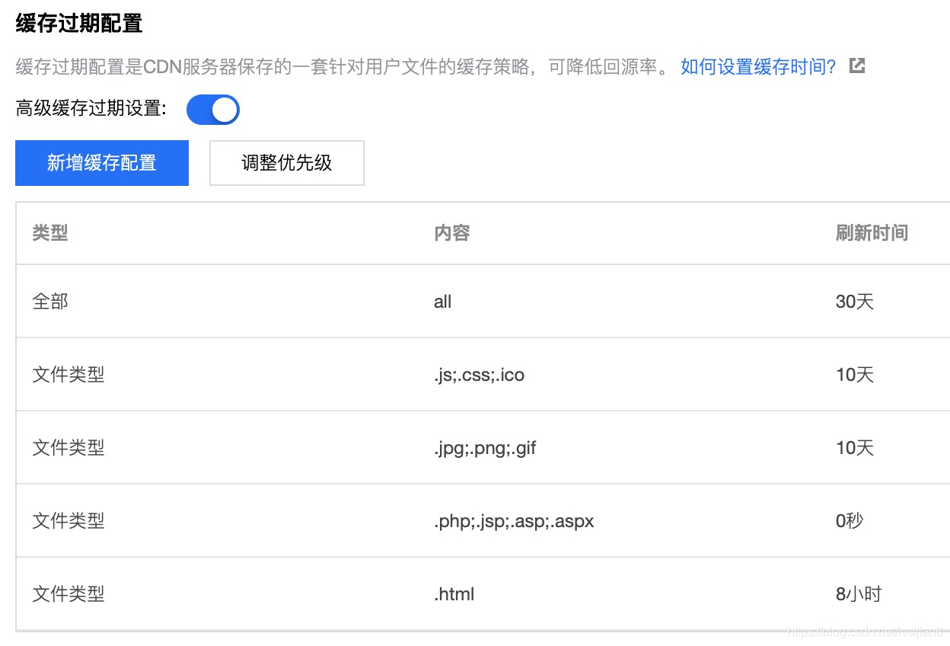This screenshot has height=646, width=950.
Task: Click the 新增缓存配置 button
Action: [102, 163]
